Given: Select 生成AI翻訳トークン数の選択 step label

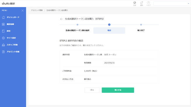Looking at the screenshot, I should (x=77, y=30).
